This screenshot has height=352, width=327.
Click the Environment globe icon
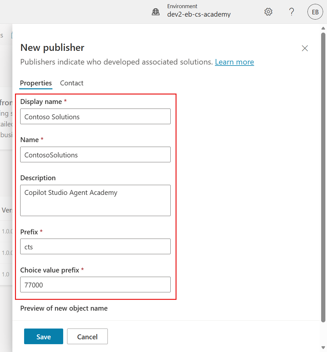(x=156, y=12)
